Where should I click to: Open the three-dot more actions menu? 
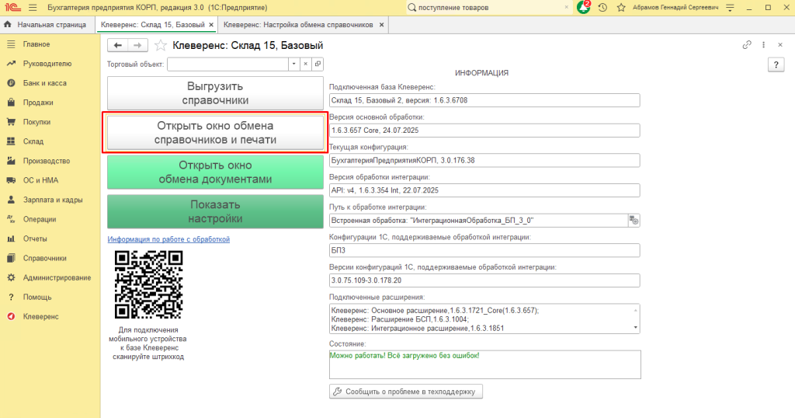pos(763,45)
